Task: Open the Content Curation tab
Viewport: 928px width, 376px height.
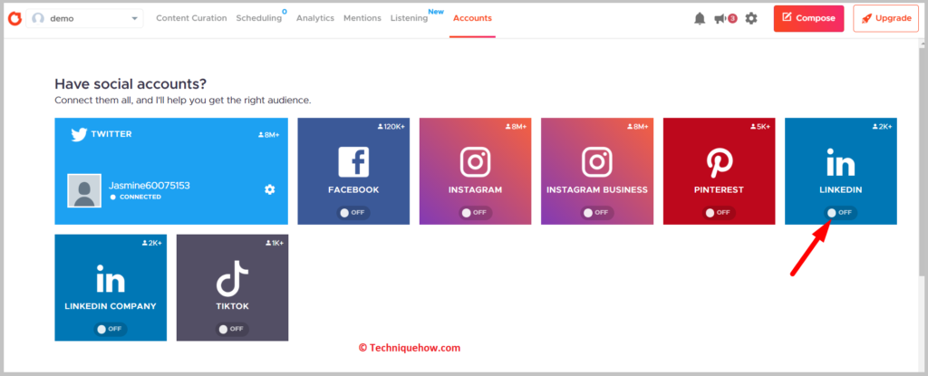Action: tap(191, 18)
